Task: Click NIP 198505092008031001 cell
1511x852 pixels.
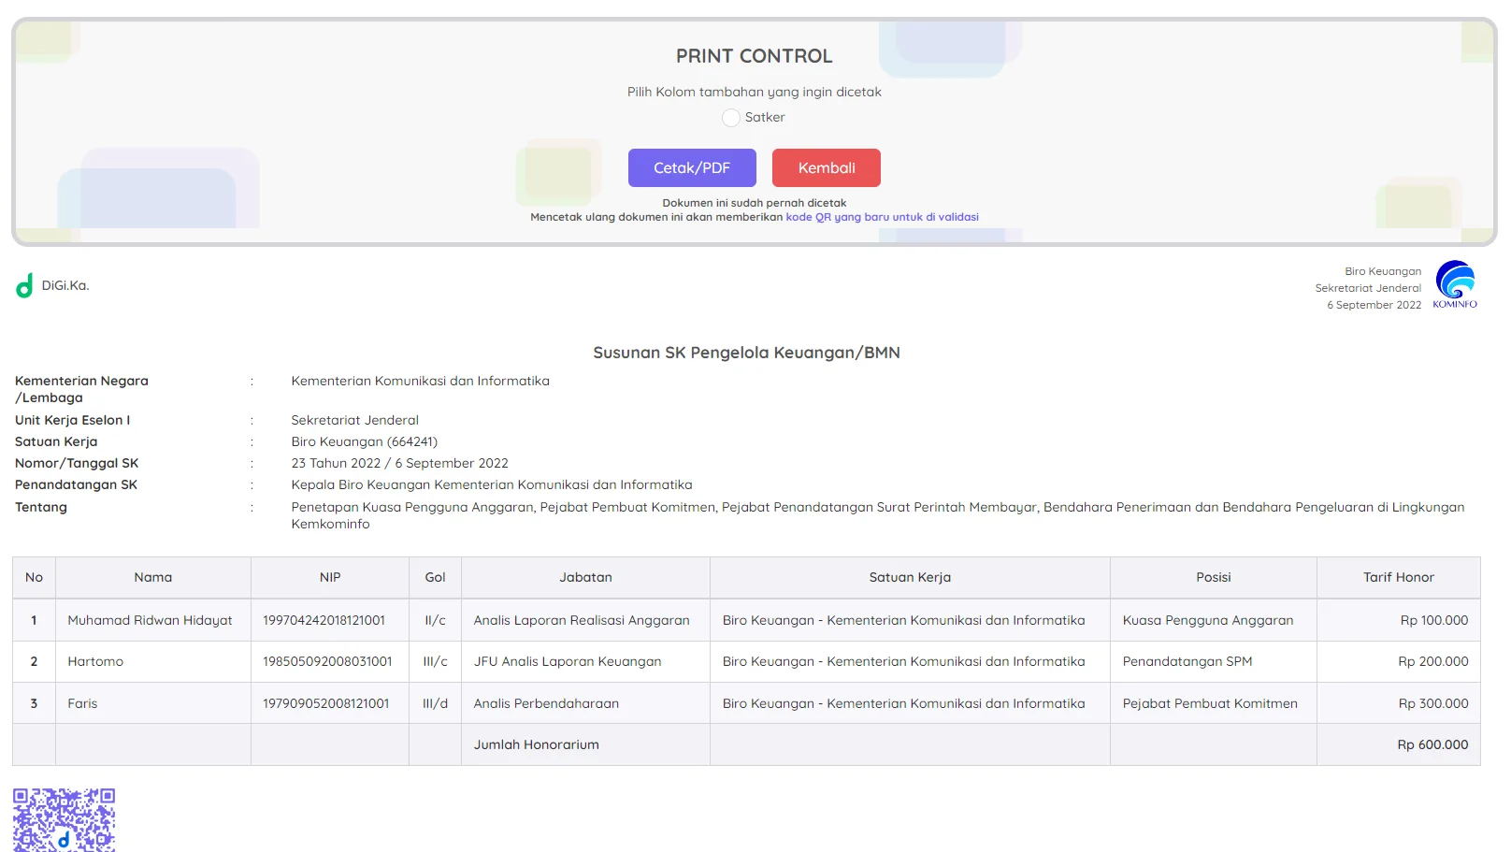Action: coord(327,662)
